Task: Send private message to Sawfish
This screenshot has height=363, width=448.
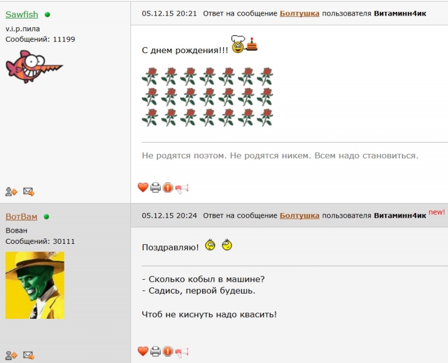Action: click(x=29, y=191)
